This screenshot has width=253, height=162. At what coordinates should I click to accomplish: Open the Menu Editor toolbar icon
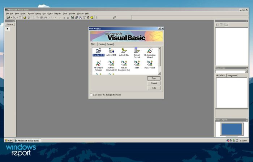[20, 18]
